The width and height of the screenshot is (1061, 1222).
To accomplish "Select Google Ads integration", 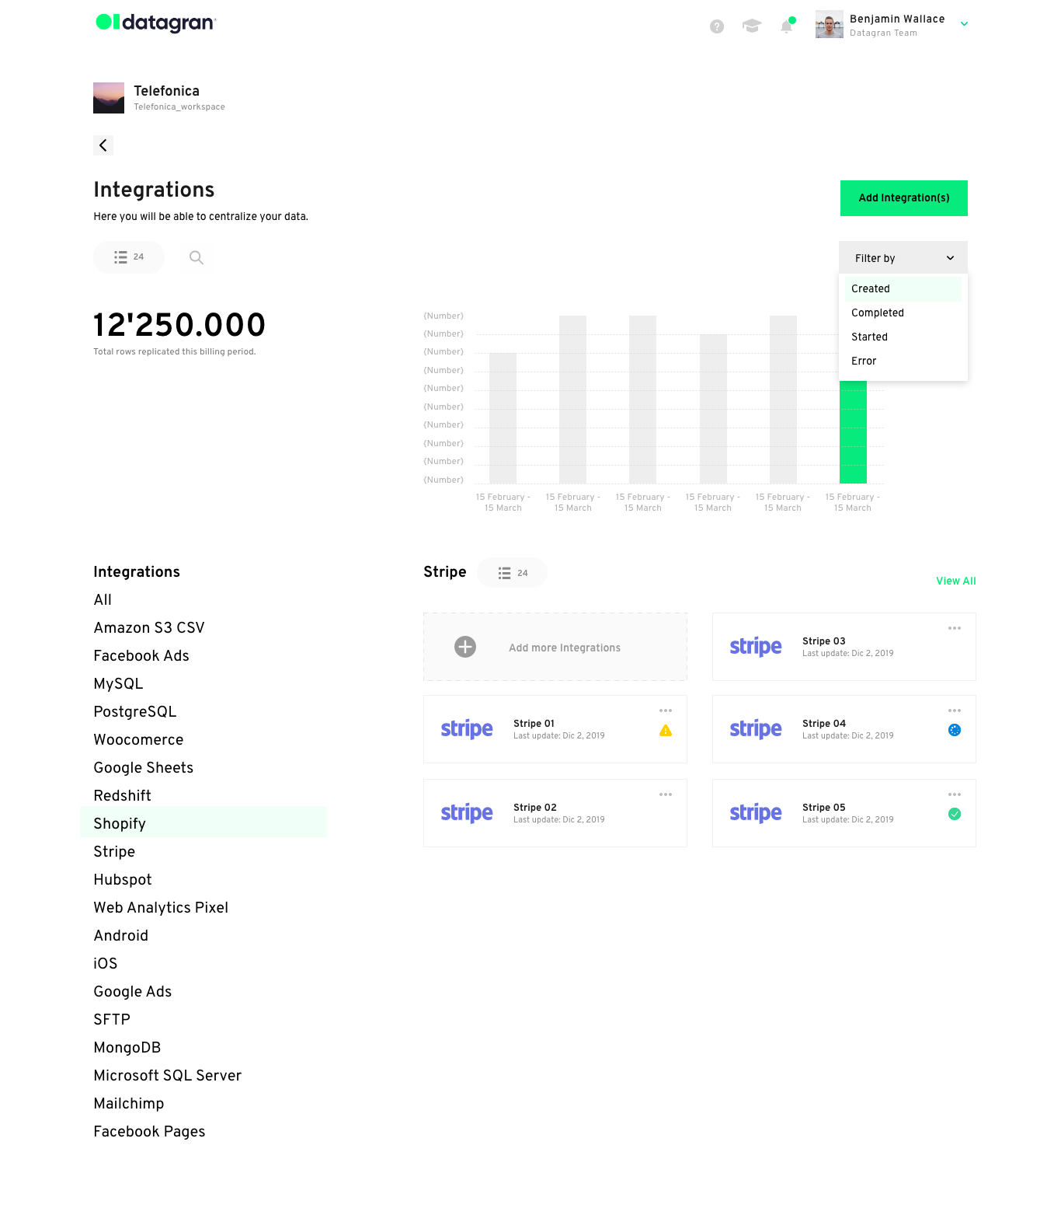I will (x=133, y=992).
